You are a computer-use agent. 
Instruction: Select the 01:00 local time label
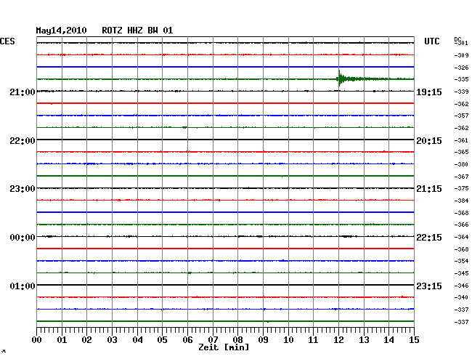(x=23, y=286)
